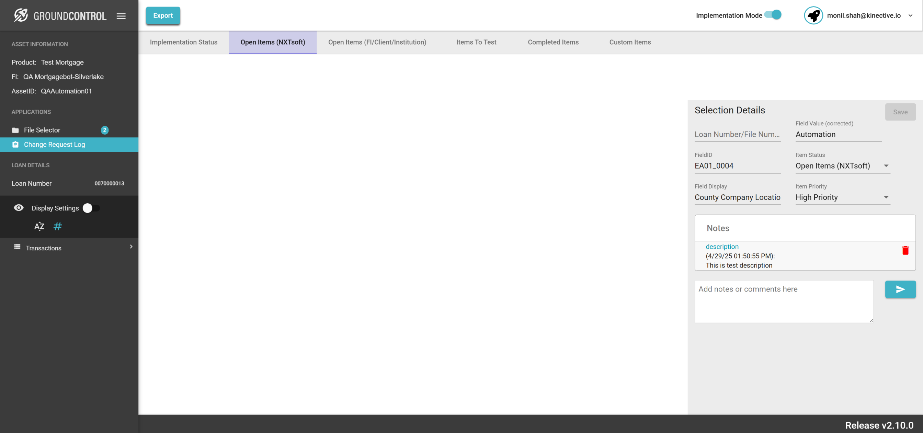Click the File Selector folder icon

[15, 130]
